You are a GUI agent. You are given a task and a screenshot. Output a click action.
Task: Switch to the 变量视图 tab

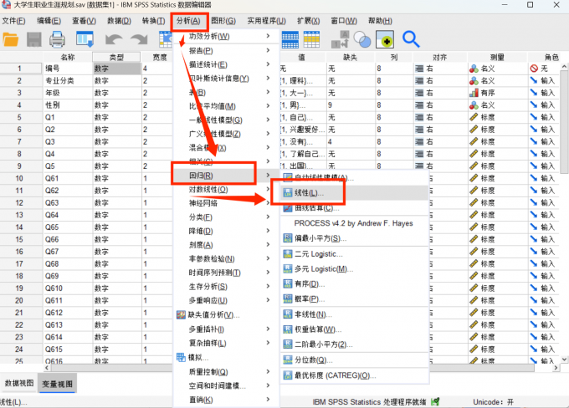[x=57, y=384]
